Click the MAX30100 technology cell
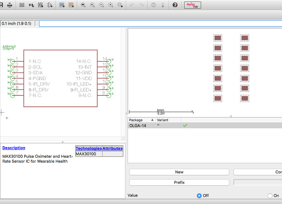The width and height of the screenshot is (282, 204). coord(89,154)
